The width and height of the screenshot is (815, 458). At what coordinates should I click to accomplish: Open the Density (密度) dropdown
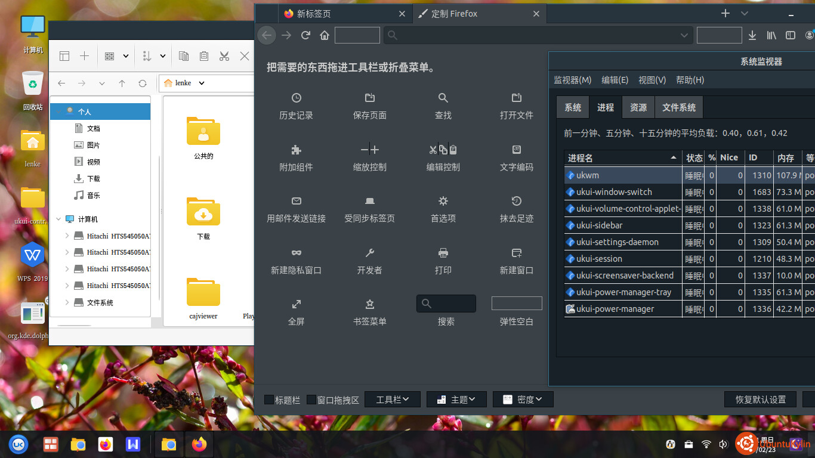(523, 400)
